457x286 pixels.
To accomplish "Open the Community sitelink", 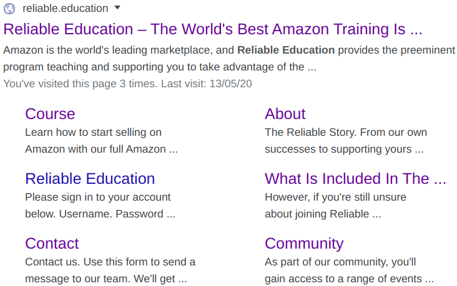I will coord(304,244).
